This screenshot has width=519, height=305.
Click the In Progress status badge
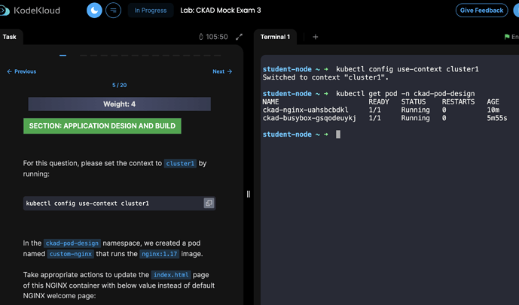click(x=150, y=11)
